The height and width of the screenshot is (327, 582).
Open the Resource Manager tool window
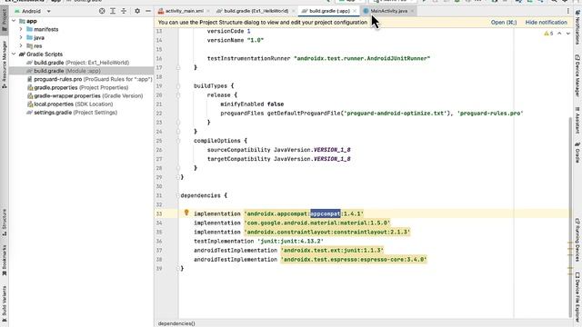(4, 64)
